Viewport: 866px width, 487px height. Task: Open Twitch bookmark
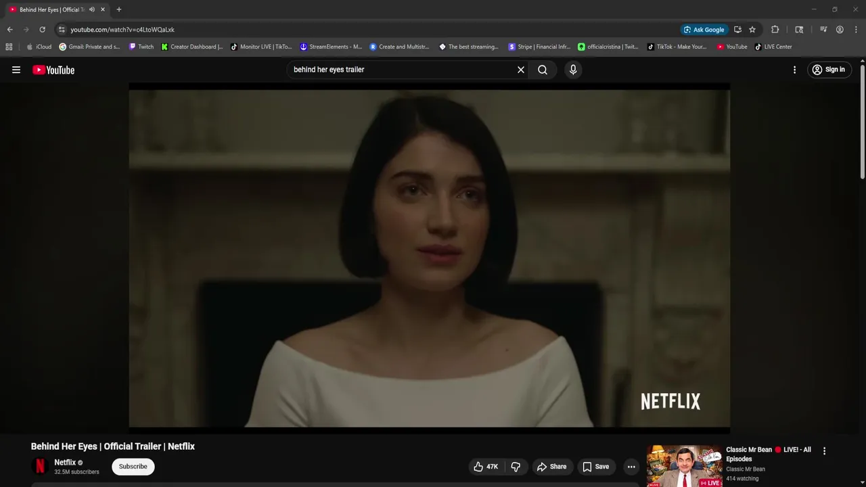click(x=141, y=47)
